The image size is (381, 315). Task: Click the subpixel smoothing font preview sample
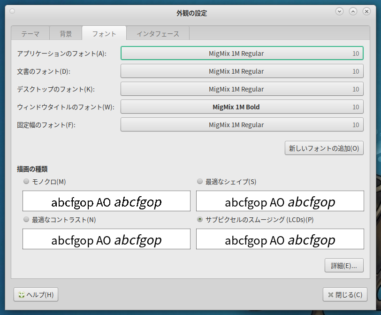(x=280, y=239)
